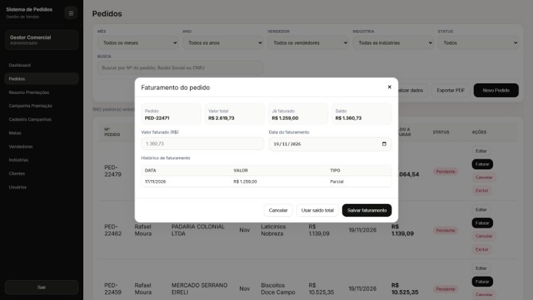This screenshot has height=300, width=533.
Task: Click the Exportar PDF button
Action: 450,90
